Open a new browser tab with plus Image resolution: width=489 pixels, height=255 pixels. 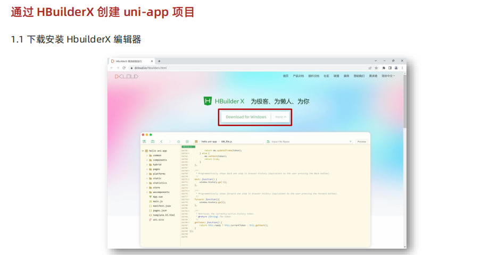(x=159, y=61)
